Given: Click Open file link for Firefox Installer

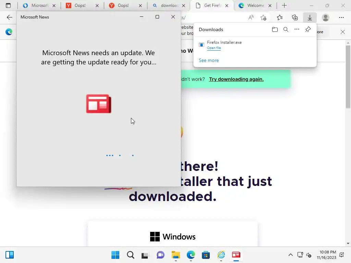Looking at the screenshot, I should point(214,48).
